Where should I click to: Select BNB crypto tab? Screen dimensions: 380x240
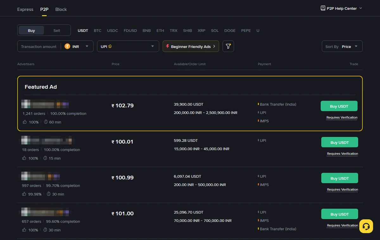coord(147,31)
